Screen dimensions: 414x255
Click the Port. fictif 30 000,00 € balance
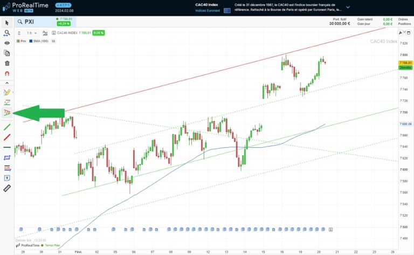pyautogui.click(x=340, y=22)
